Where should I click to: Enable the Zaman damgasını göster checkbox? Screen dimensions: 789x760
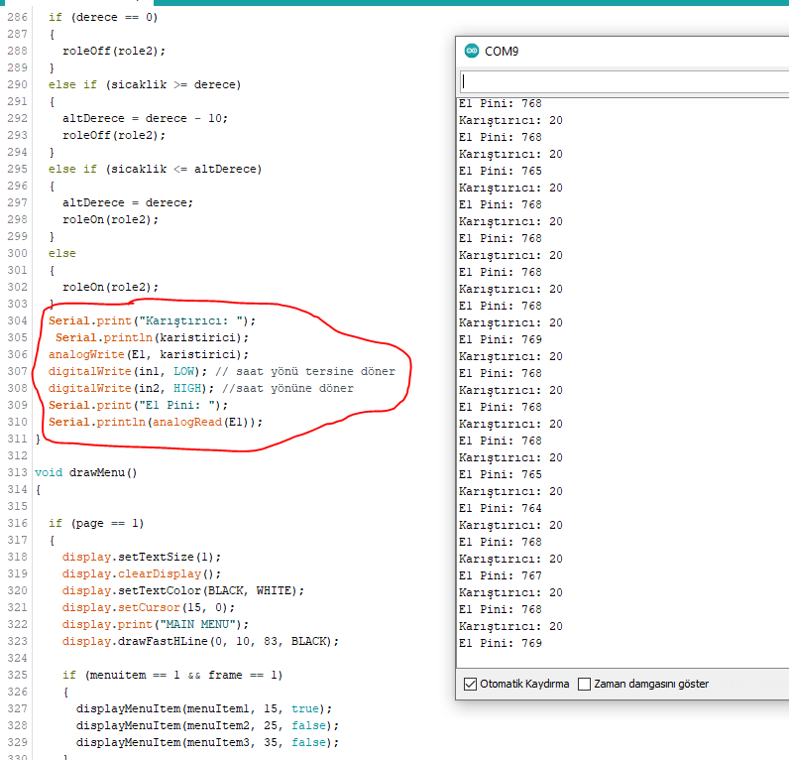click(584, 684)
